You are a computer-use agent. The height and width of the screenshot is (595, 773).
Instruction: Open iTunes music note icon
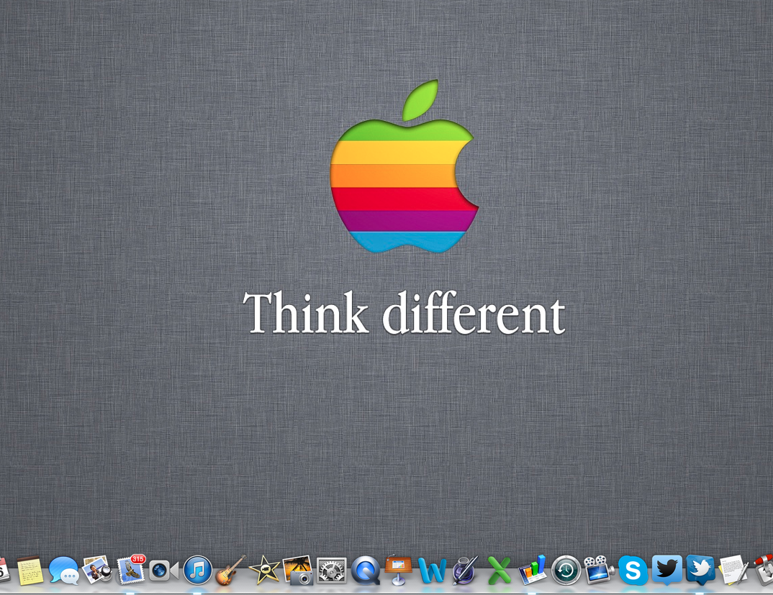tap(198, 571)
